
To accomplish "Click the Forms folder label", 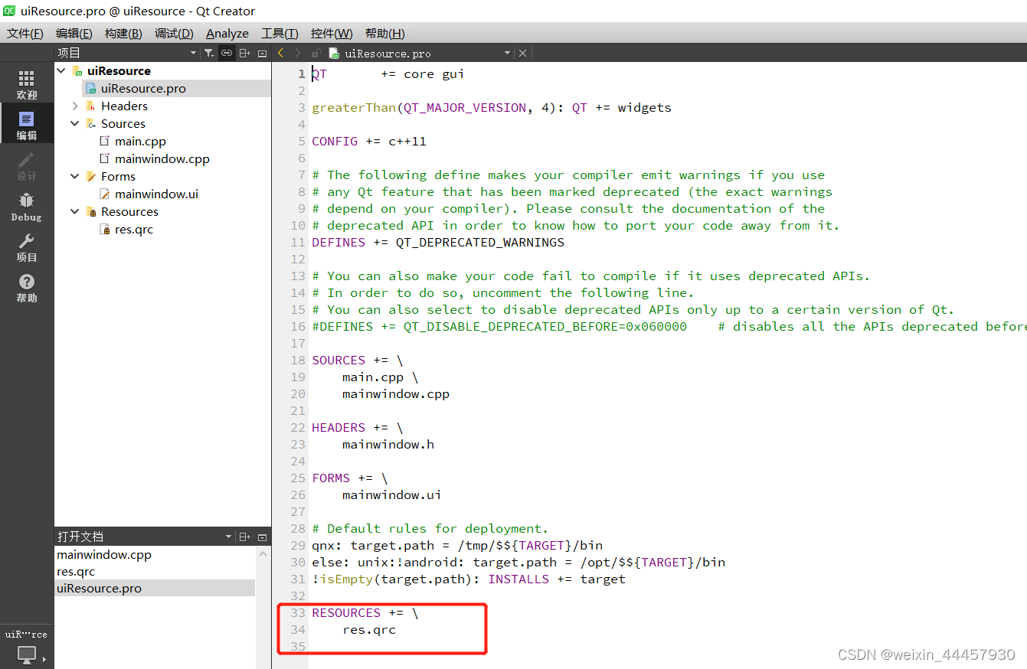I will (x=118, y=176).
